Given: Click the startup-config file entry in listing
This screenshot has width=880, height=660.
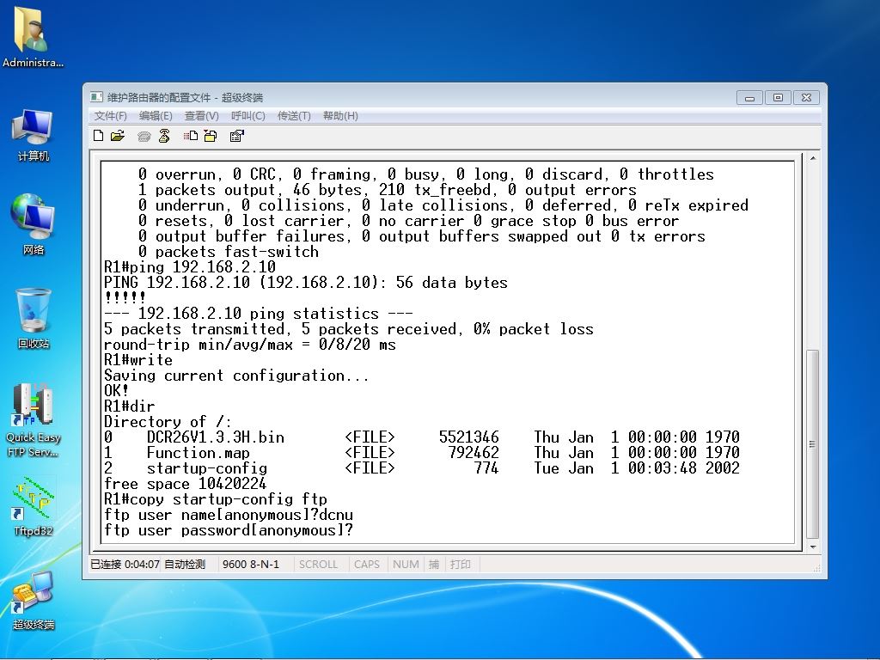Looking at the screenshot, I should coord(206,468).
